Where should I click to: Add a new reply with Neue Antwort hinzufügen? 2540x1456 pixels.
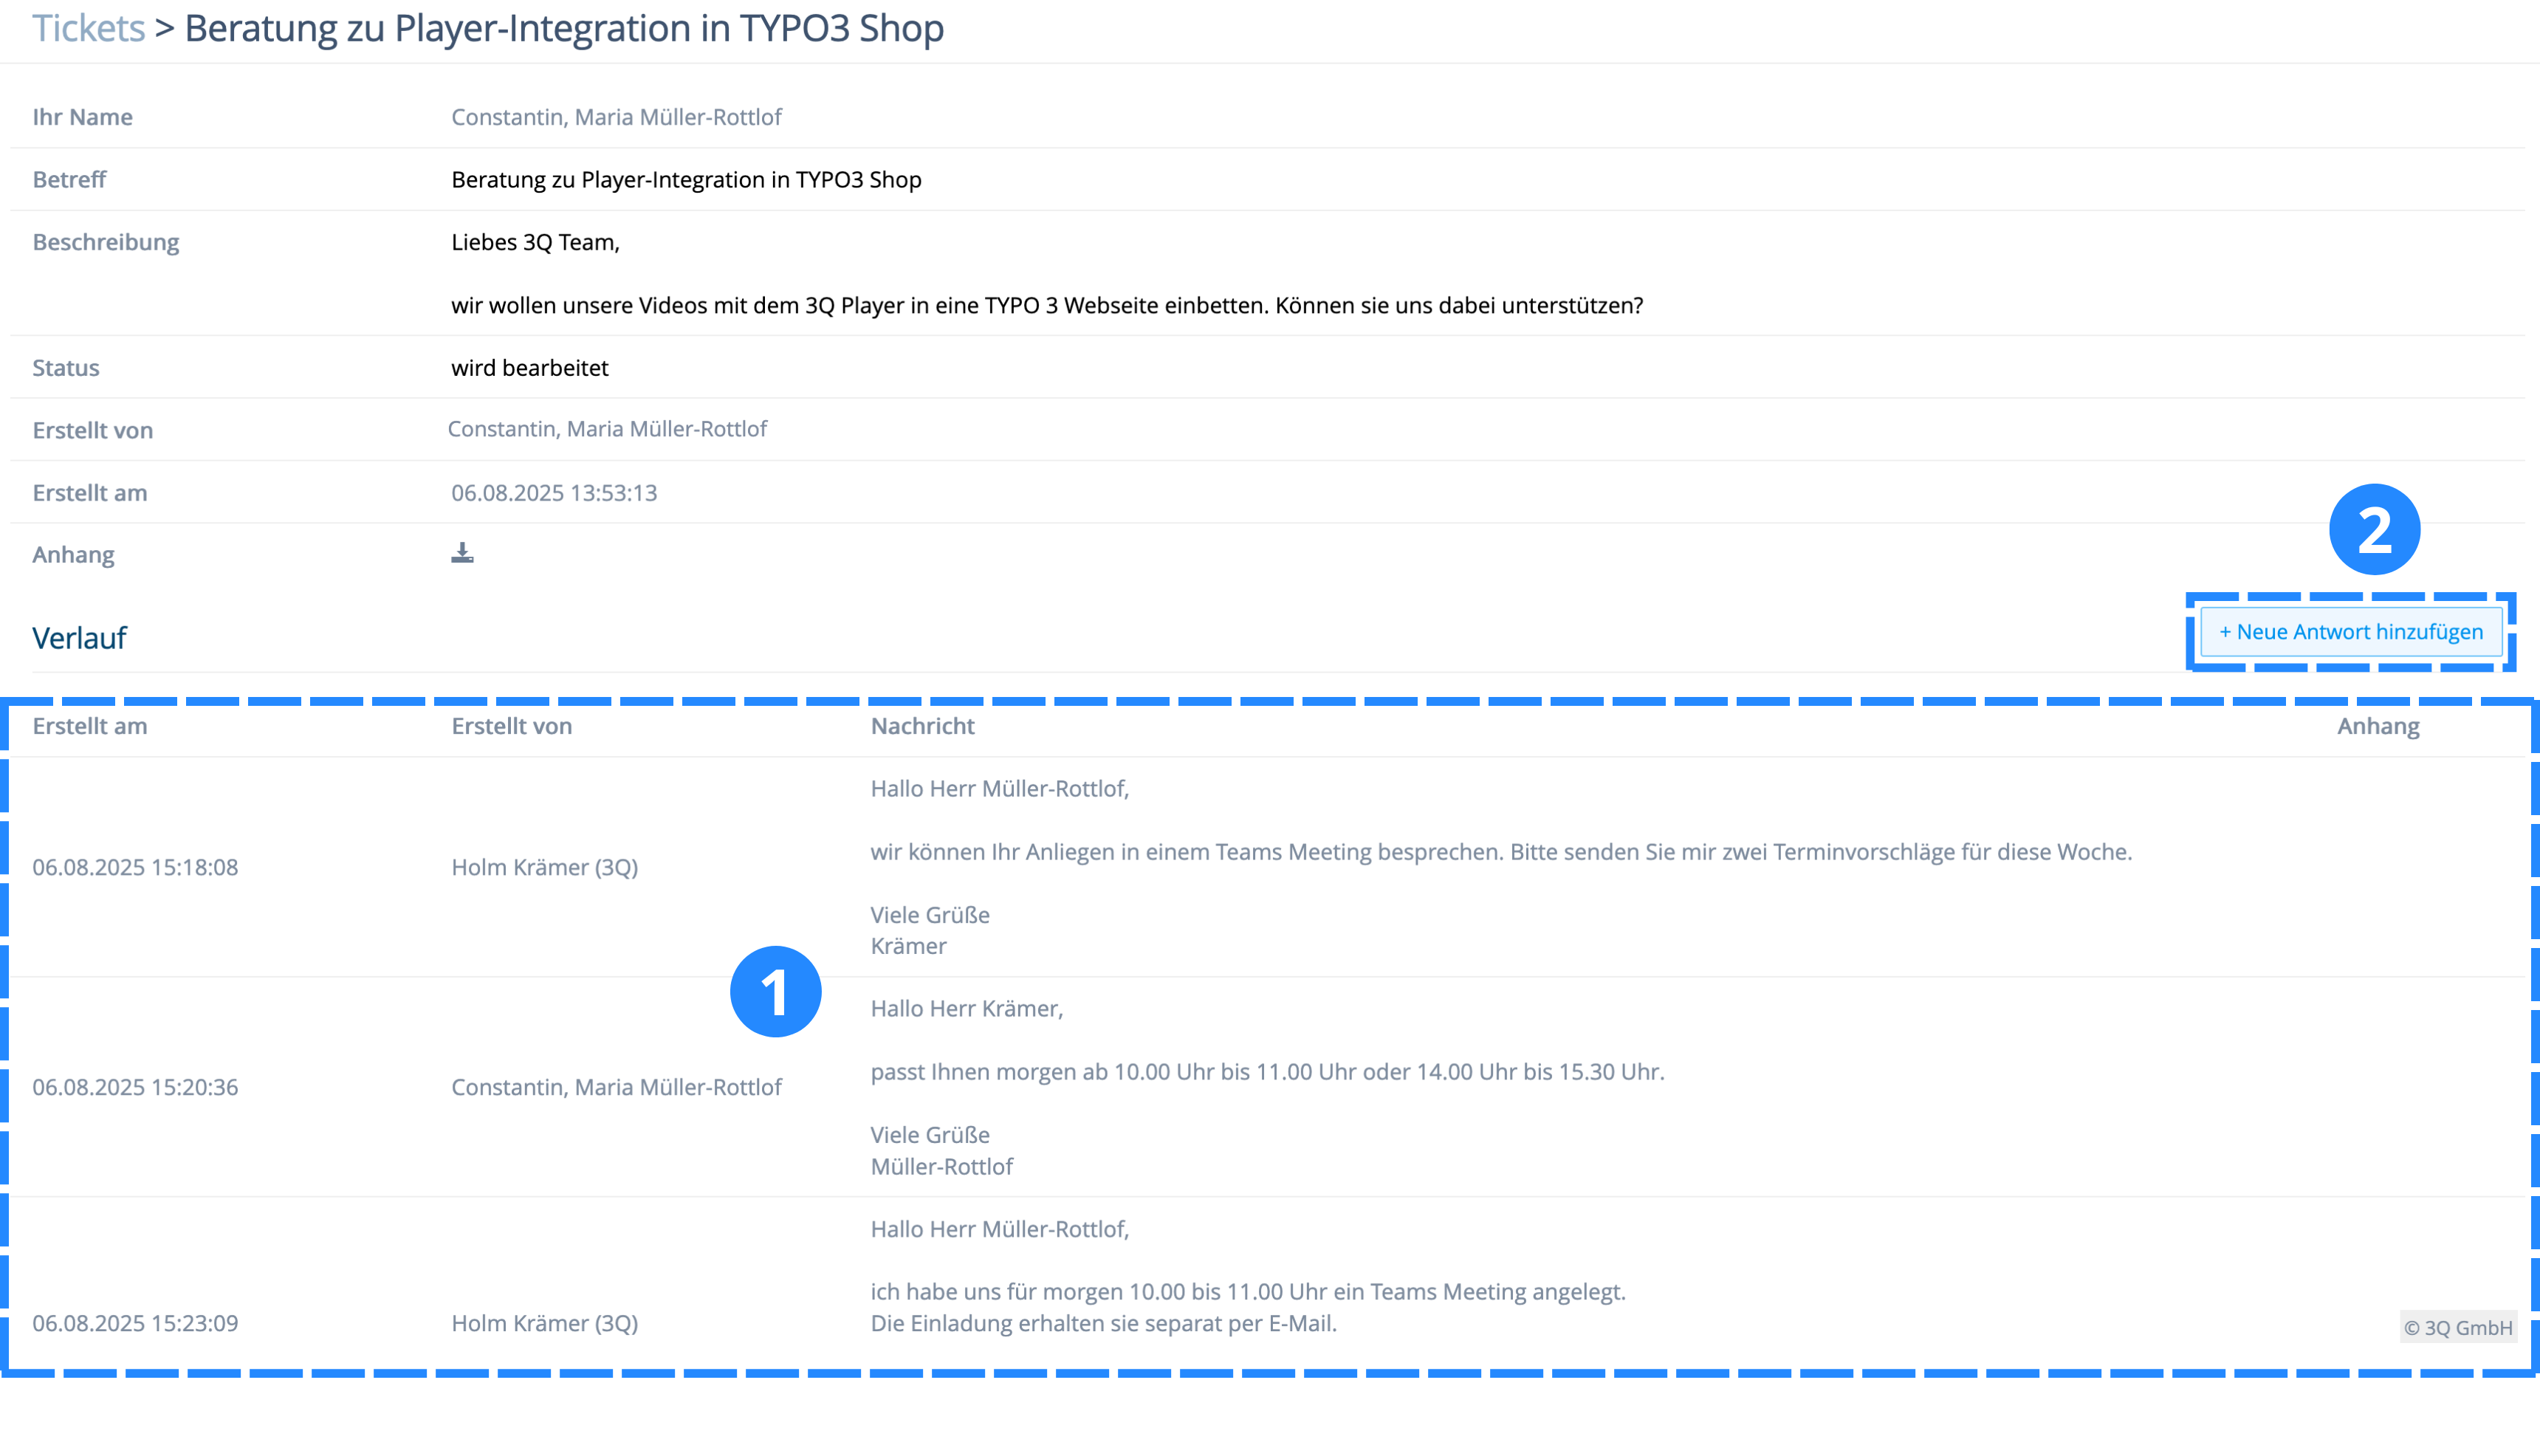tap(2350, 632)
